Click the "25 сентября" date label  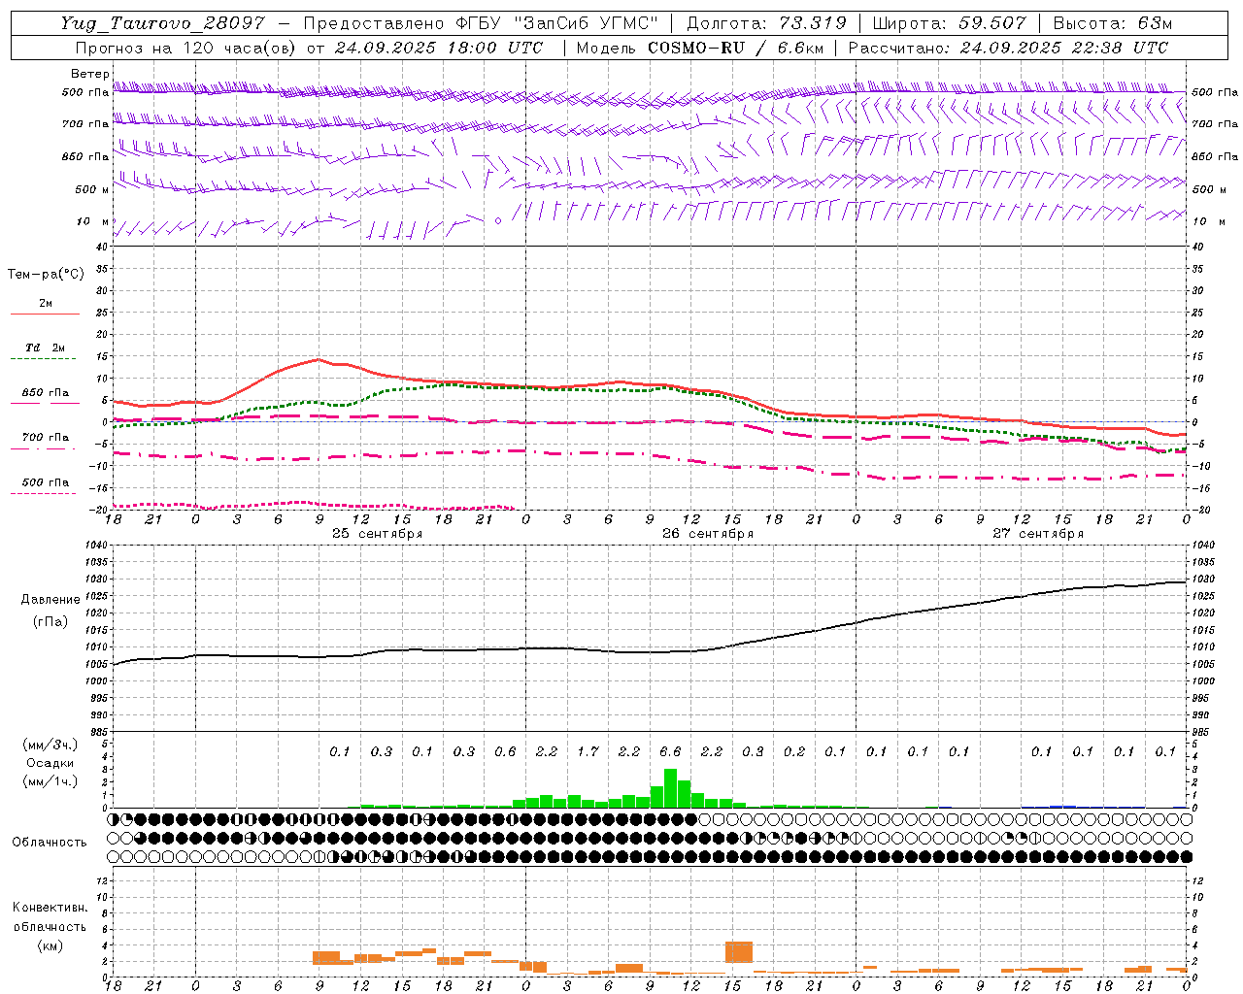(x=378, y=534)
